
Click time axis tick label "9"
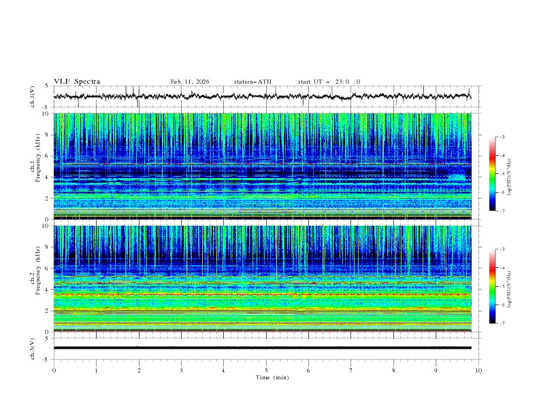436,370
